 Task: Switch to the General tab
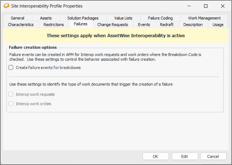click(x=18, y=18)
